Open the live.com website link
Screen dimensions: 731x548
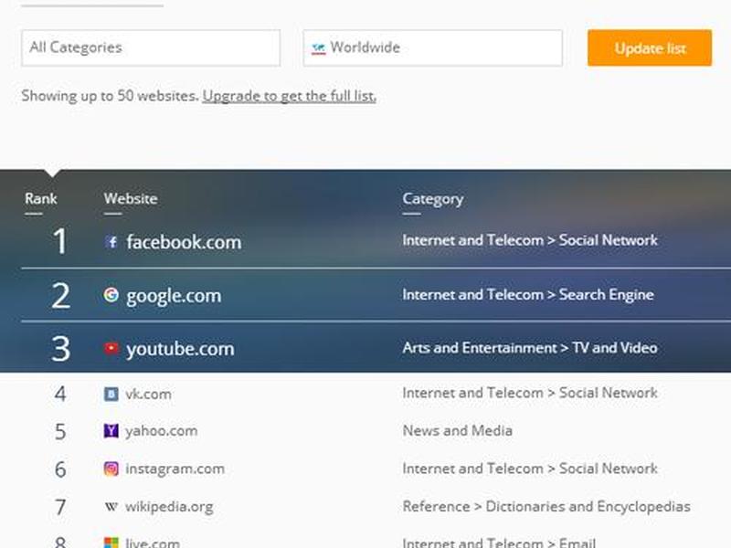click(153, 543)
